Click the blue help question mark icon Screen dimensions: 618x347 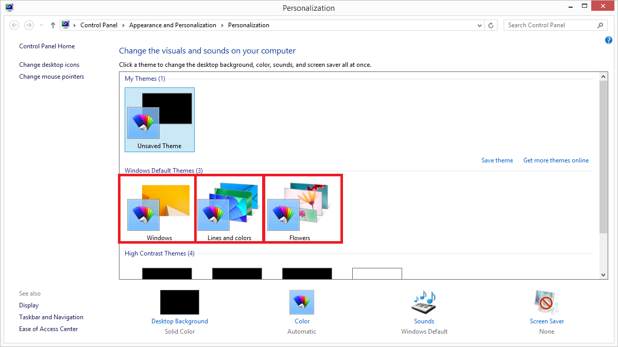pos(609,41)
